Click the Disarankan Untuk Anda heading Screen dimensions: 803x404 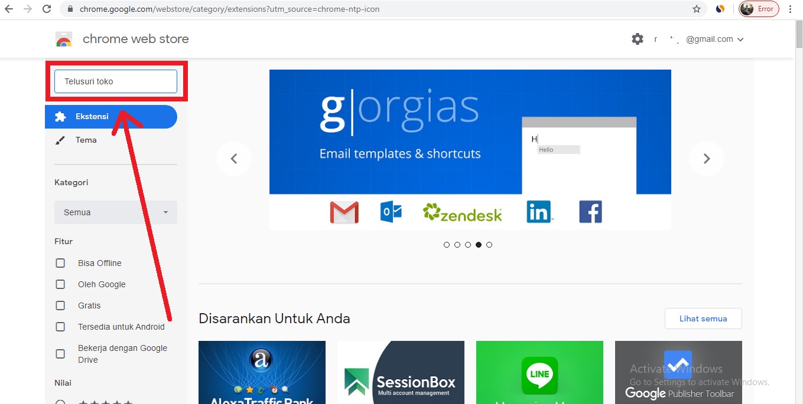(x=274, y=318)
